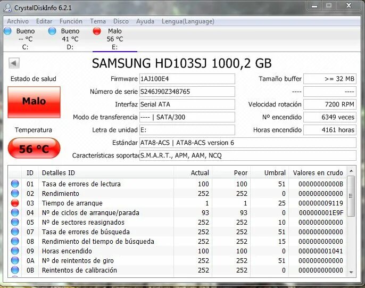Click status icon for Horas encendido row 09
The width and height of the screenshot is (365, 288).
pos(15,251)
